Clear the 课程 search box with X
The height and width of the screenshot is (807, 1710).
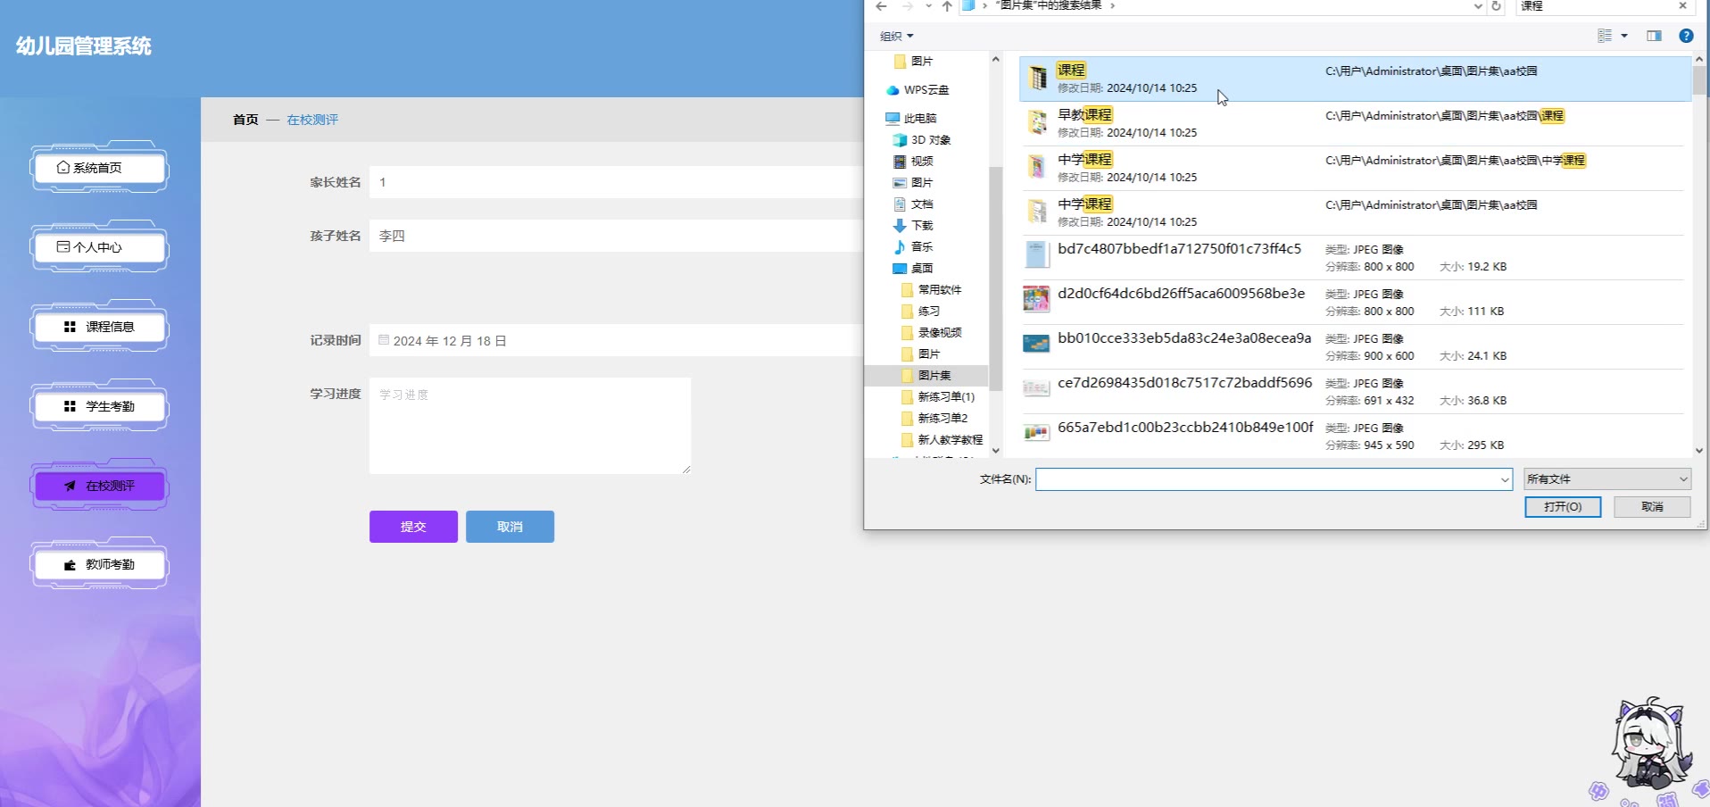(1682, 6)
